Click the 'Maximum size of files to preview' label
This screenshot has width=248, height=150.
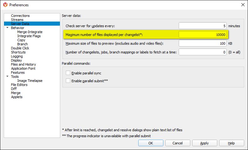114,43
